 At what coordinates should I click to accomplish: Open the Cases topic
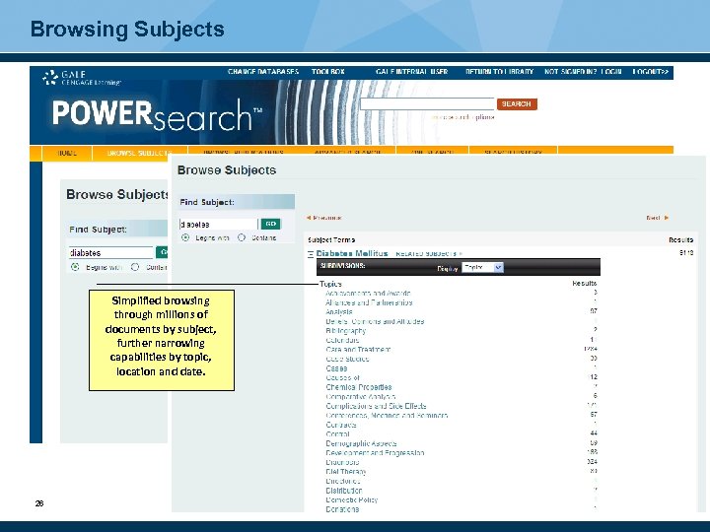[336, 368]
